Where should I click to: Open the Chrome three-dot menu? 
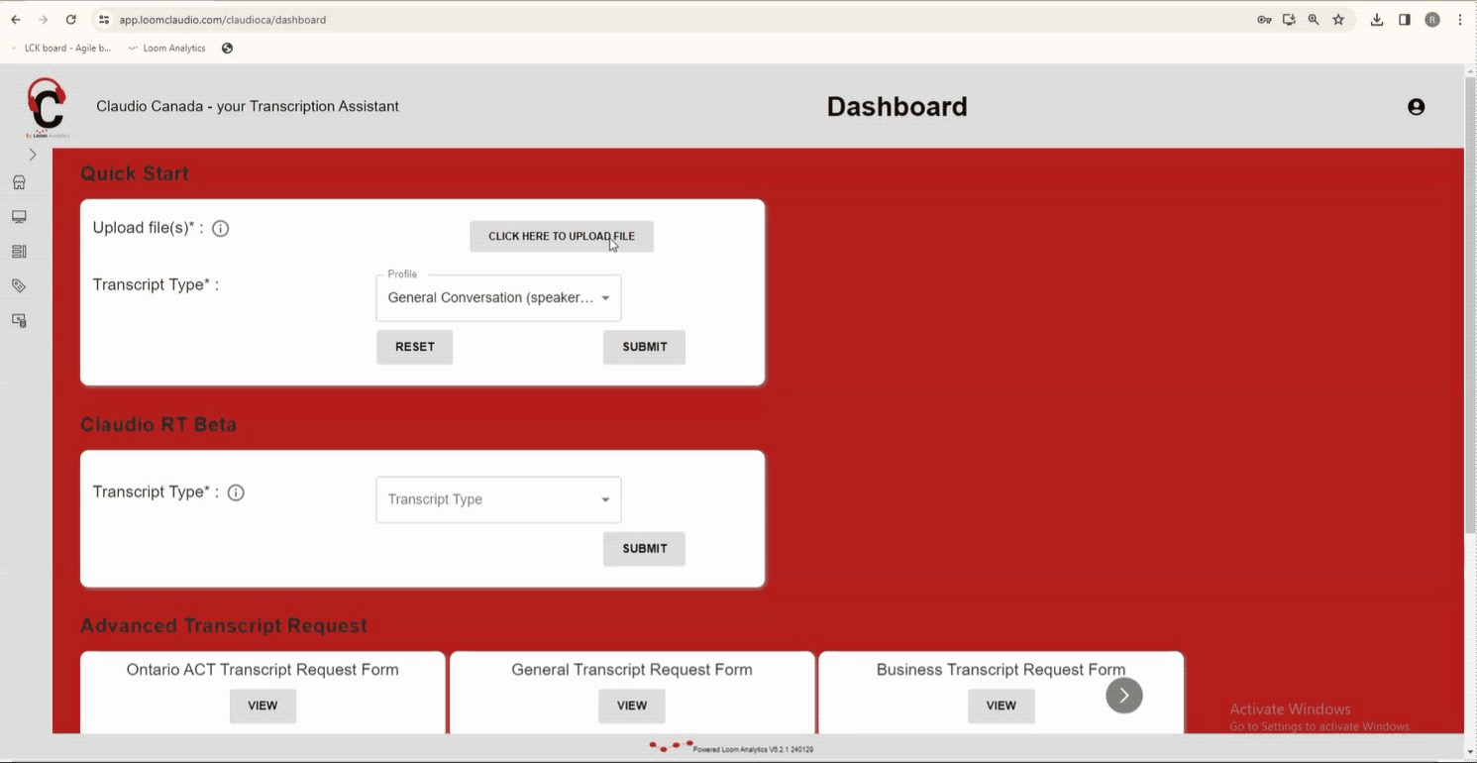[1460, 20]
